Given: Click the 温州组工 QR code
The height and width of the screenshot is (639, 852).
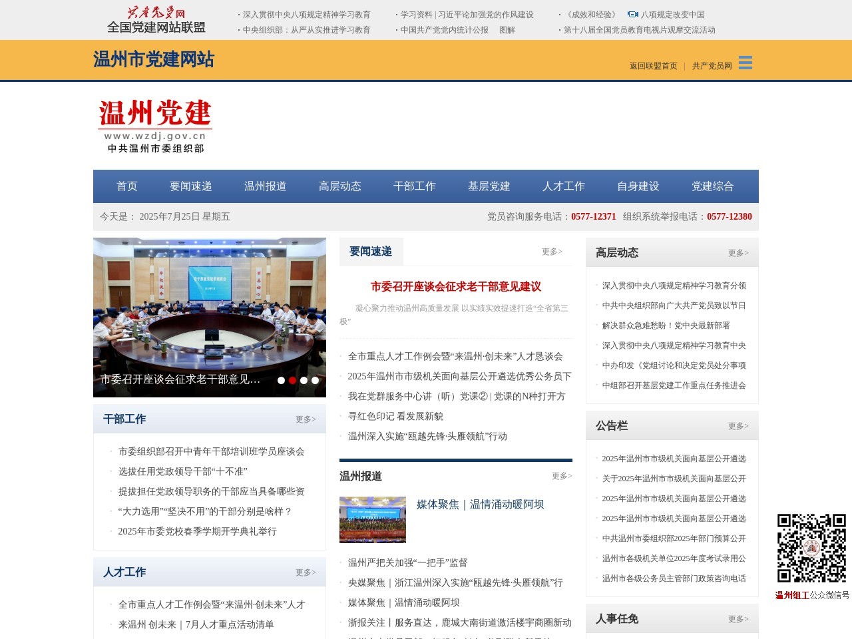Looking at the screenshot, I should pyautogui.click(x=809, y=547).
